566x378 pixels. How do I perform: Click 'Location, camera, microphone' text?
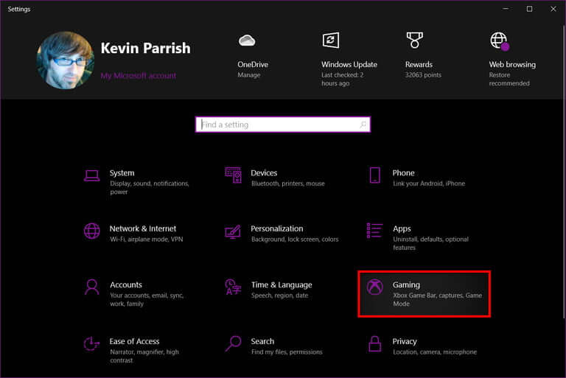coord(435,351)
